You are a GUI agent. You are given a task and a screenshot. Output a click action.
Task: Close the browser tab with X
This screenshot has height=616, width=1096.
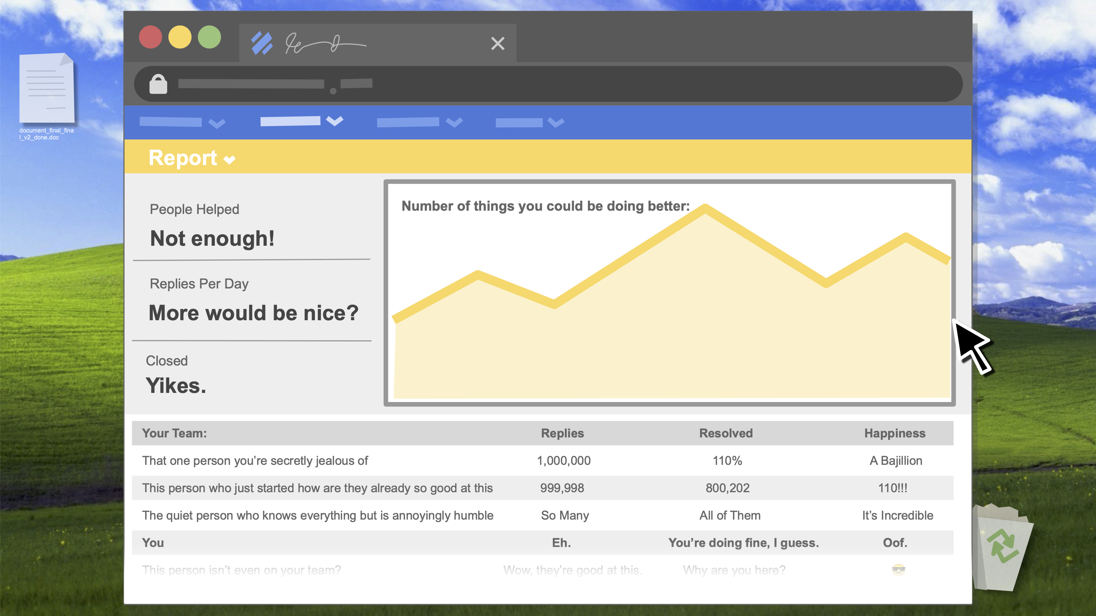[497, 43]
